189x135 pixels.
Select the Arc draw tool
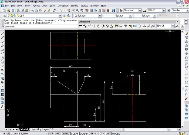2,54
